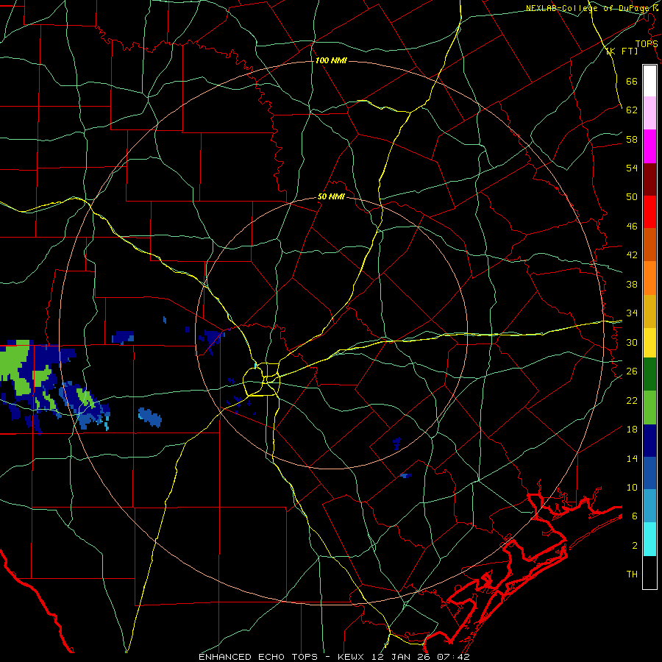
Task: Click the "50" legend value
Action: point(632,197)
